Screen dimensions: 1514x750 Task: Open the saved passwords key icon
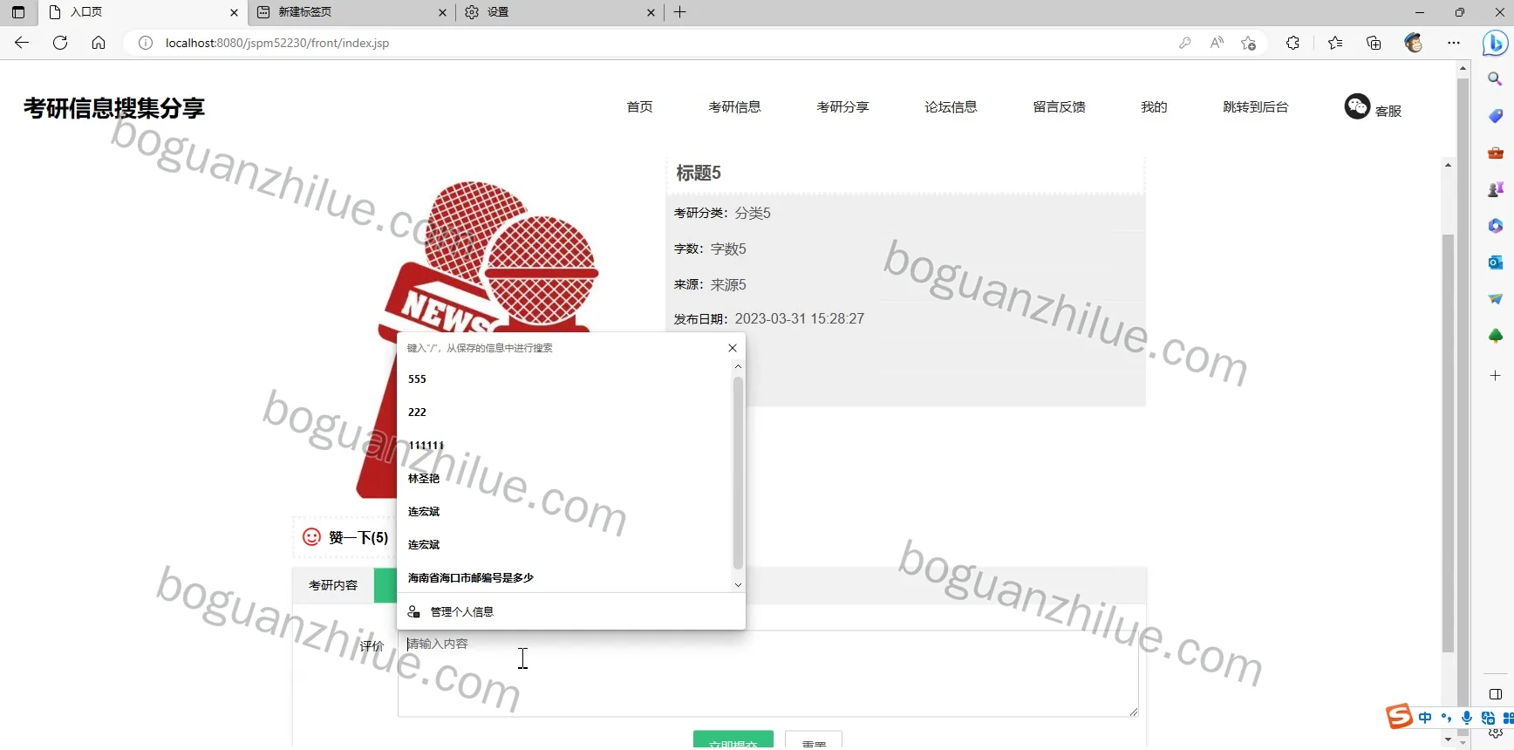1184,43
